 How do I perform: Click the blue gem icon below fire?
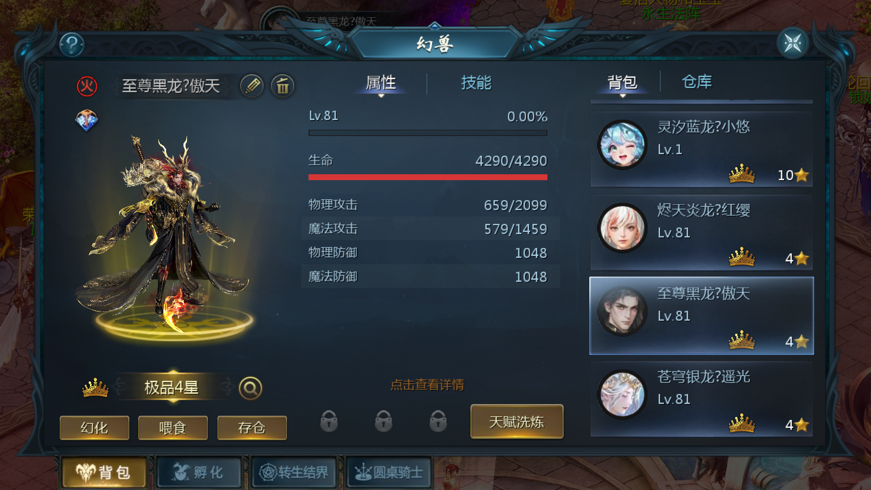coord(86,120)
